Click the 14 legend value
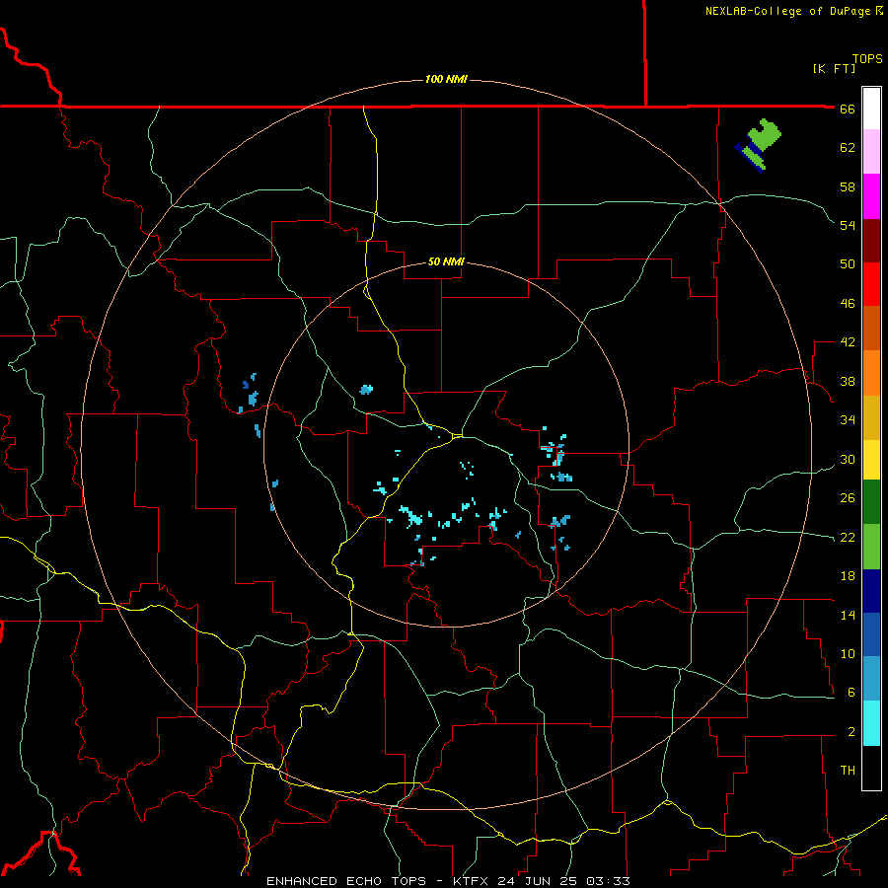 848,615
